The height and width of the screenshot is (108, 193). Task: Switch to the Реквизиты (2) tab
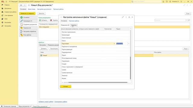tap(65, 25)
